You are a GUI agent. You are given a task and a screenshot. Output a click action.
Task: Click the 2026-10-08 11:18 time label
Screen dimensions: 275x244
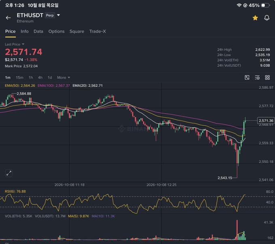[x=70, y=185]
